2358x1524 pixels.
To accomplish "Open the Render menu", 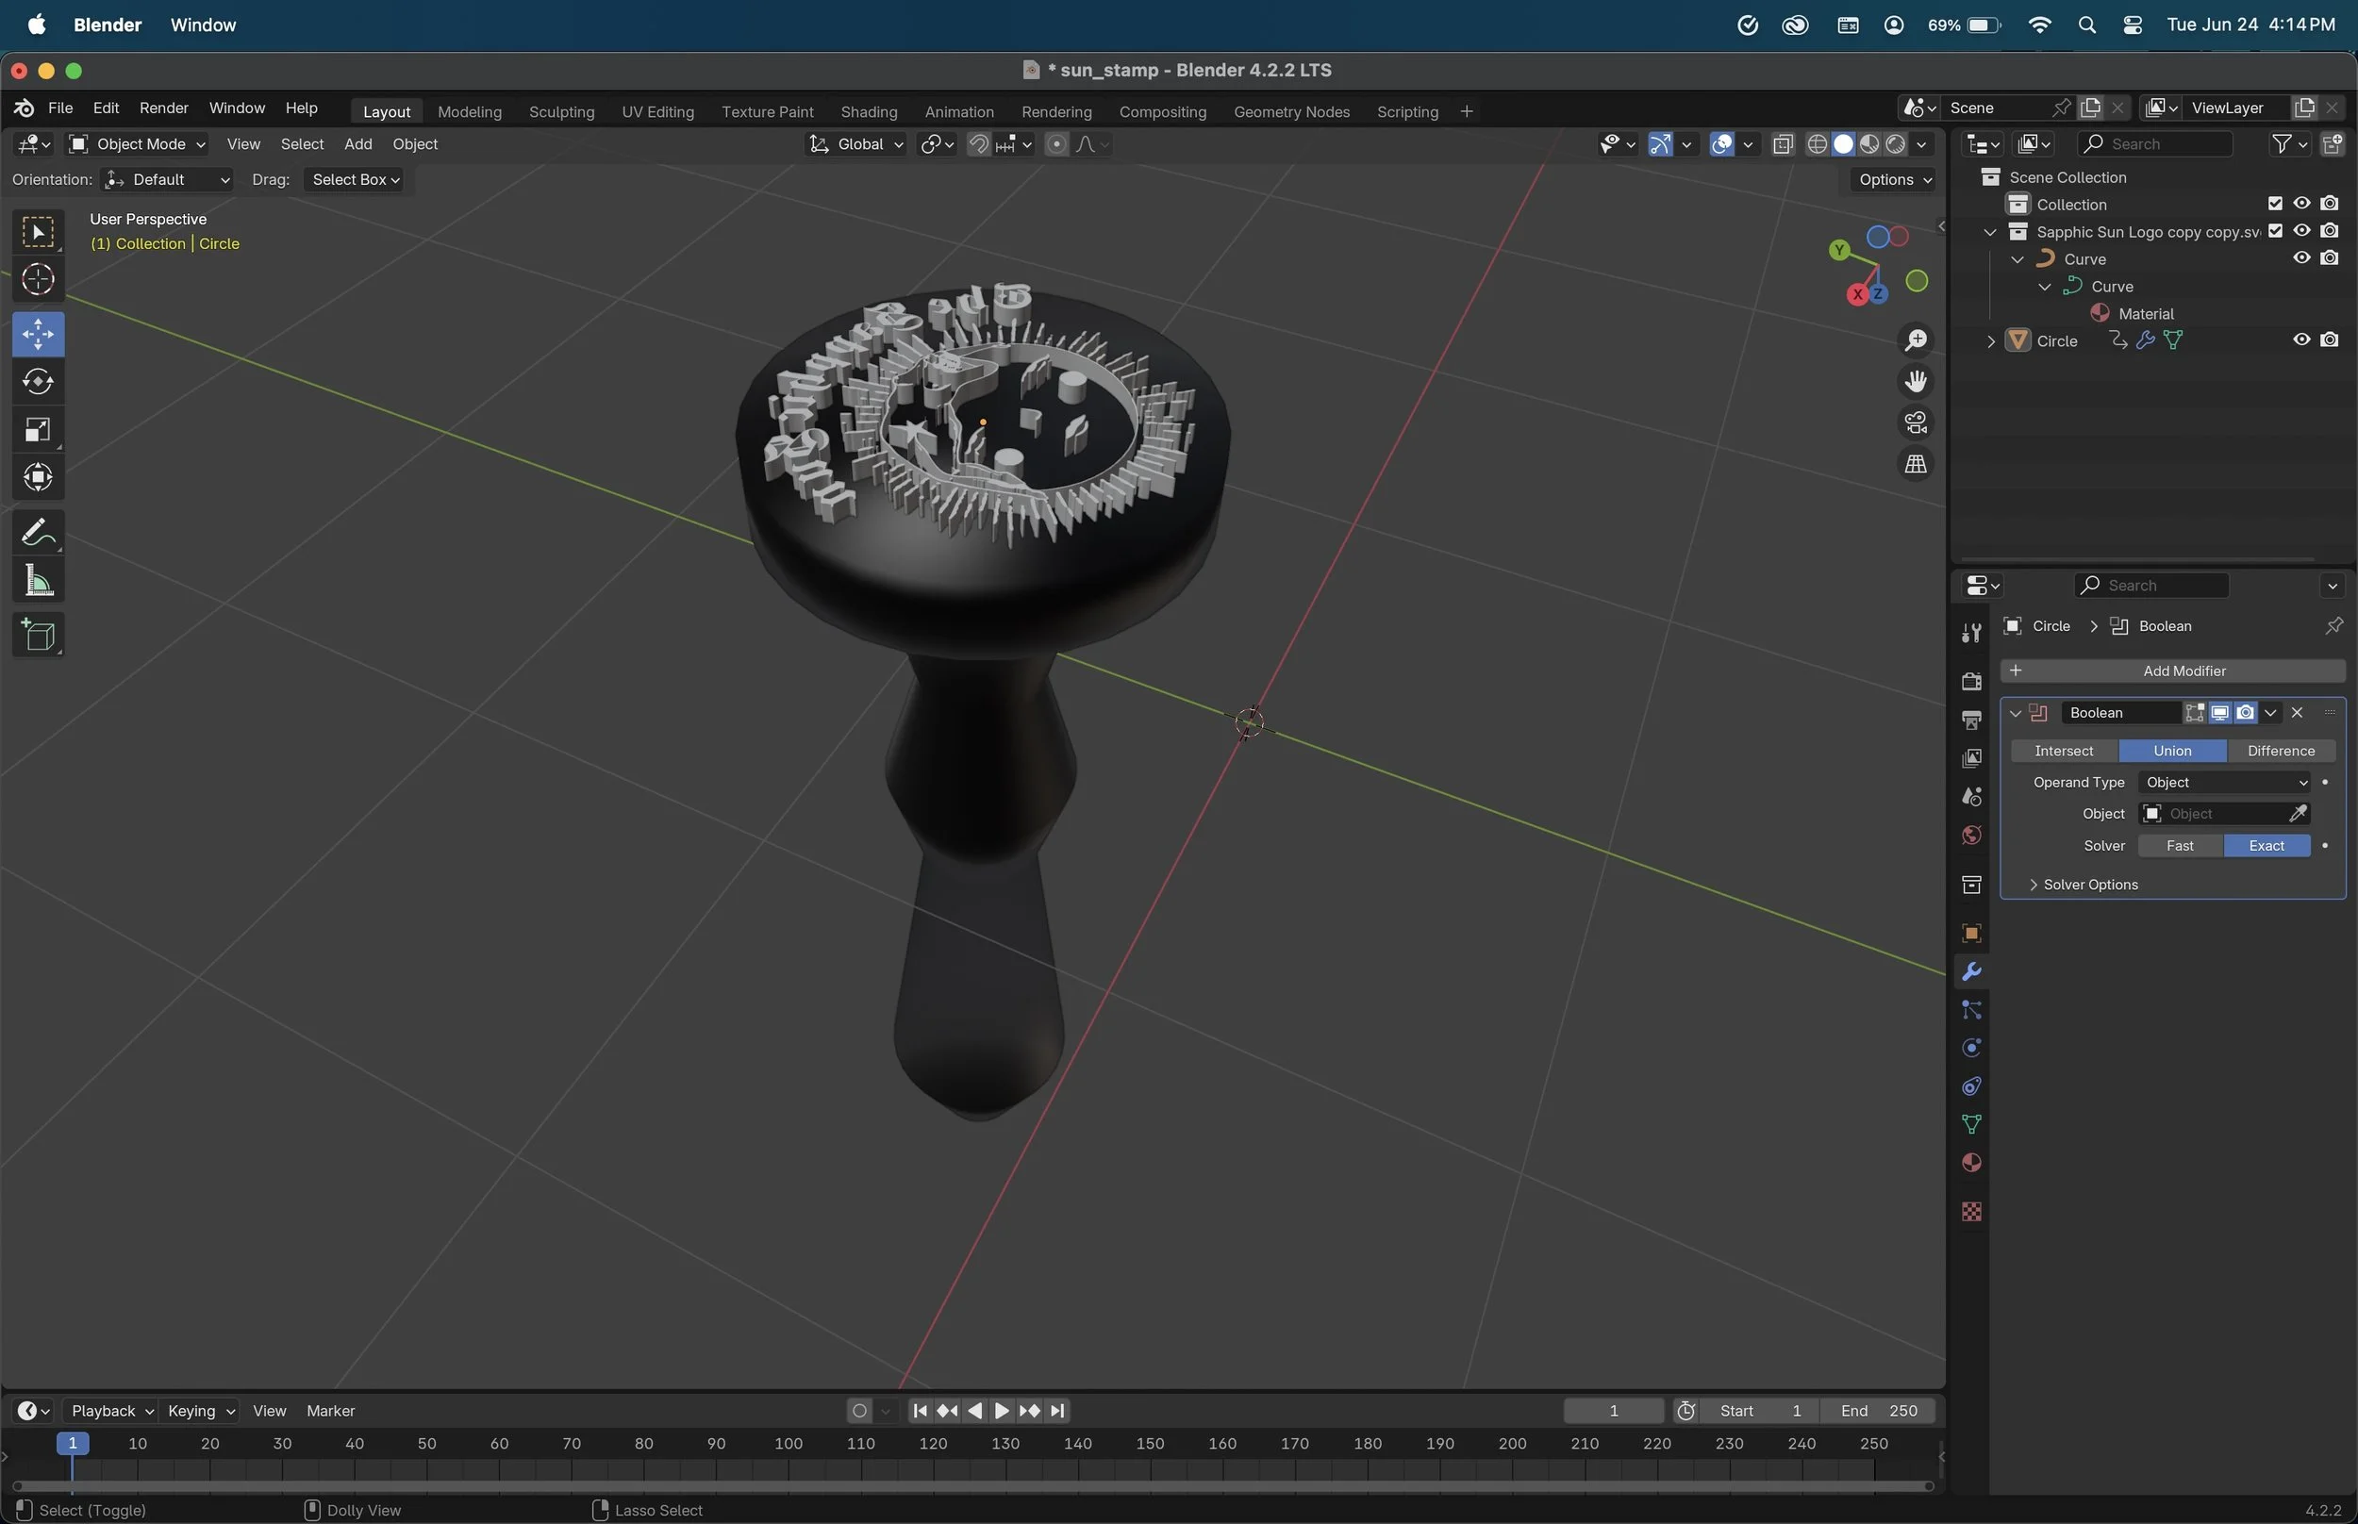I will pyautogui.click(x=163, y=108).
